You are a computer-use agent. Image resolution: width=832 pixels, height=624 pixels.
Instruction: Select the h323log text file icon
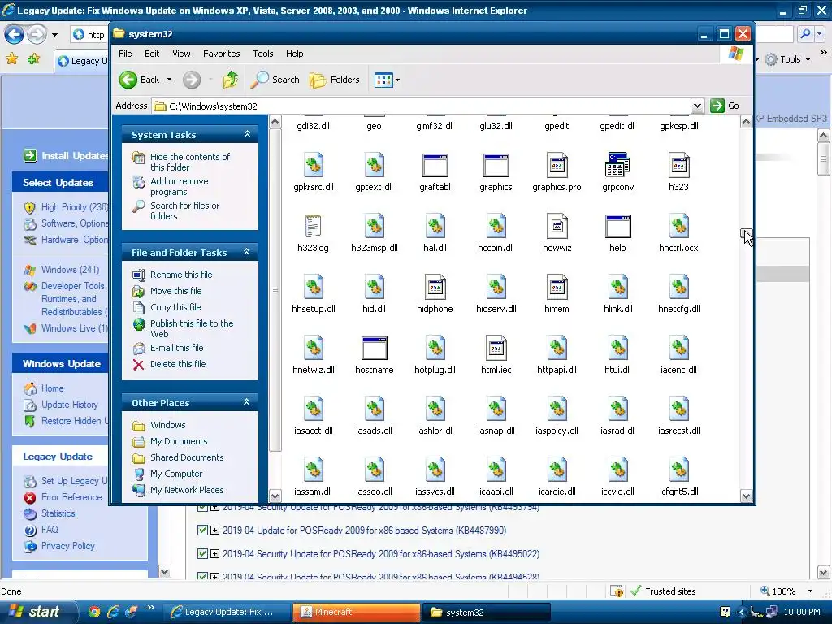coord(313,226)
